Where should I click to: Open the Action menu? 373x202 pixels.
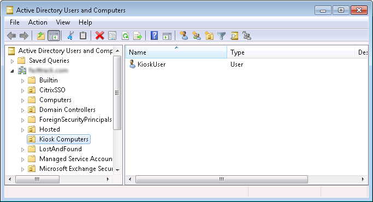point(38,22)
